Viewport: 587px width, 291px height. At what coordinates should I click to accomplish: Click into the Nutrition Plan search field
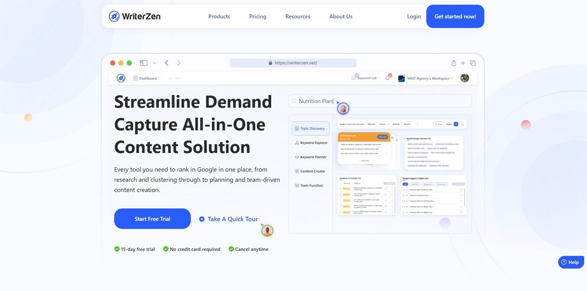coord(380,101)
